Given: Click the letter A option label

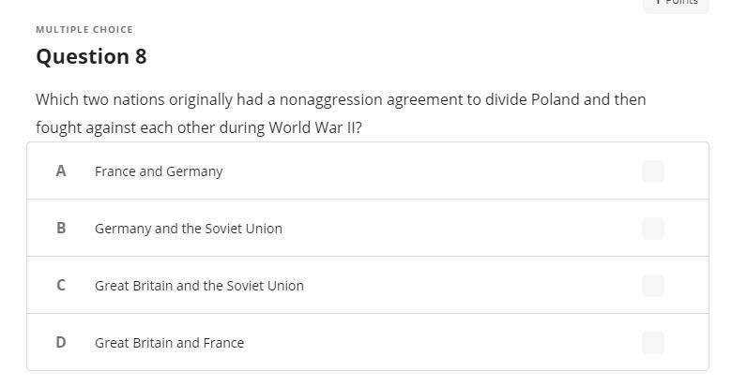Looking at the screenshot, I should pyautogui.click(x=61, y=171).
